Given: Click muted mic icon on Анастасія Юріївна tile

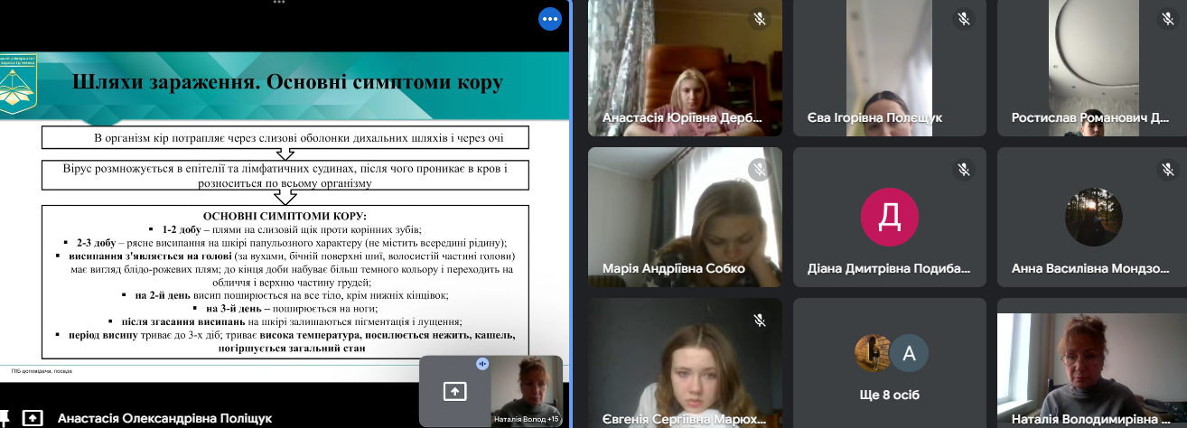Looking at the screenshot, I should coord(760,19).
